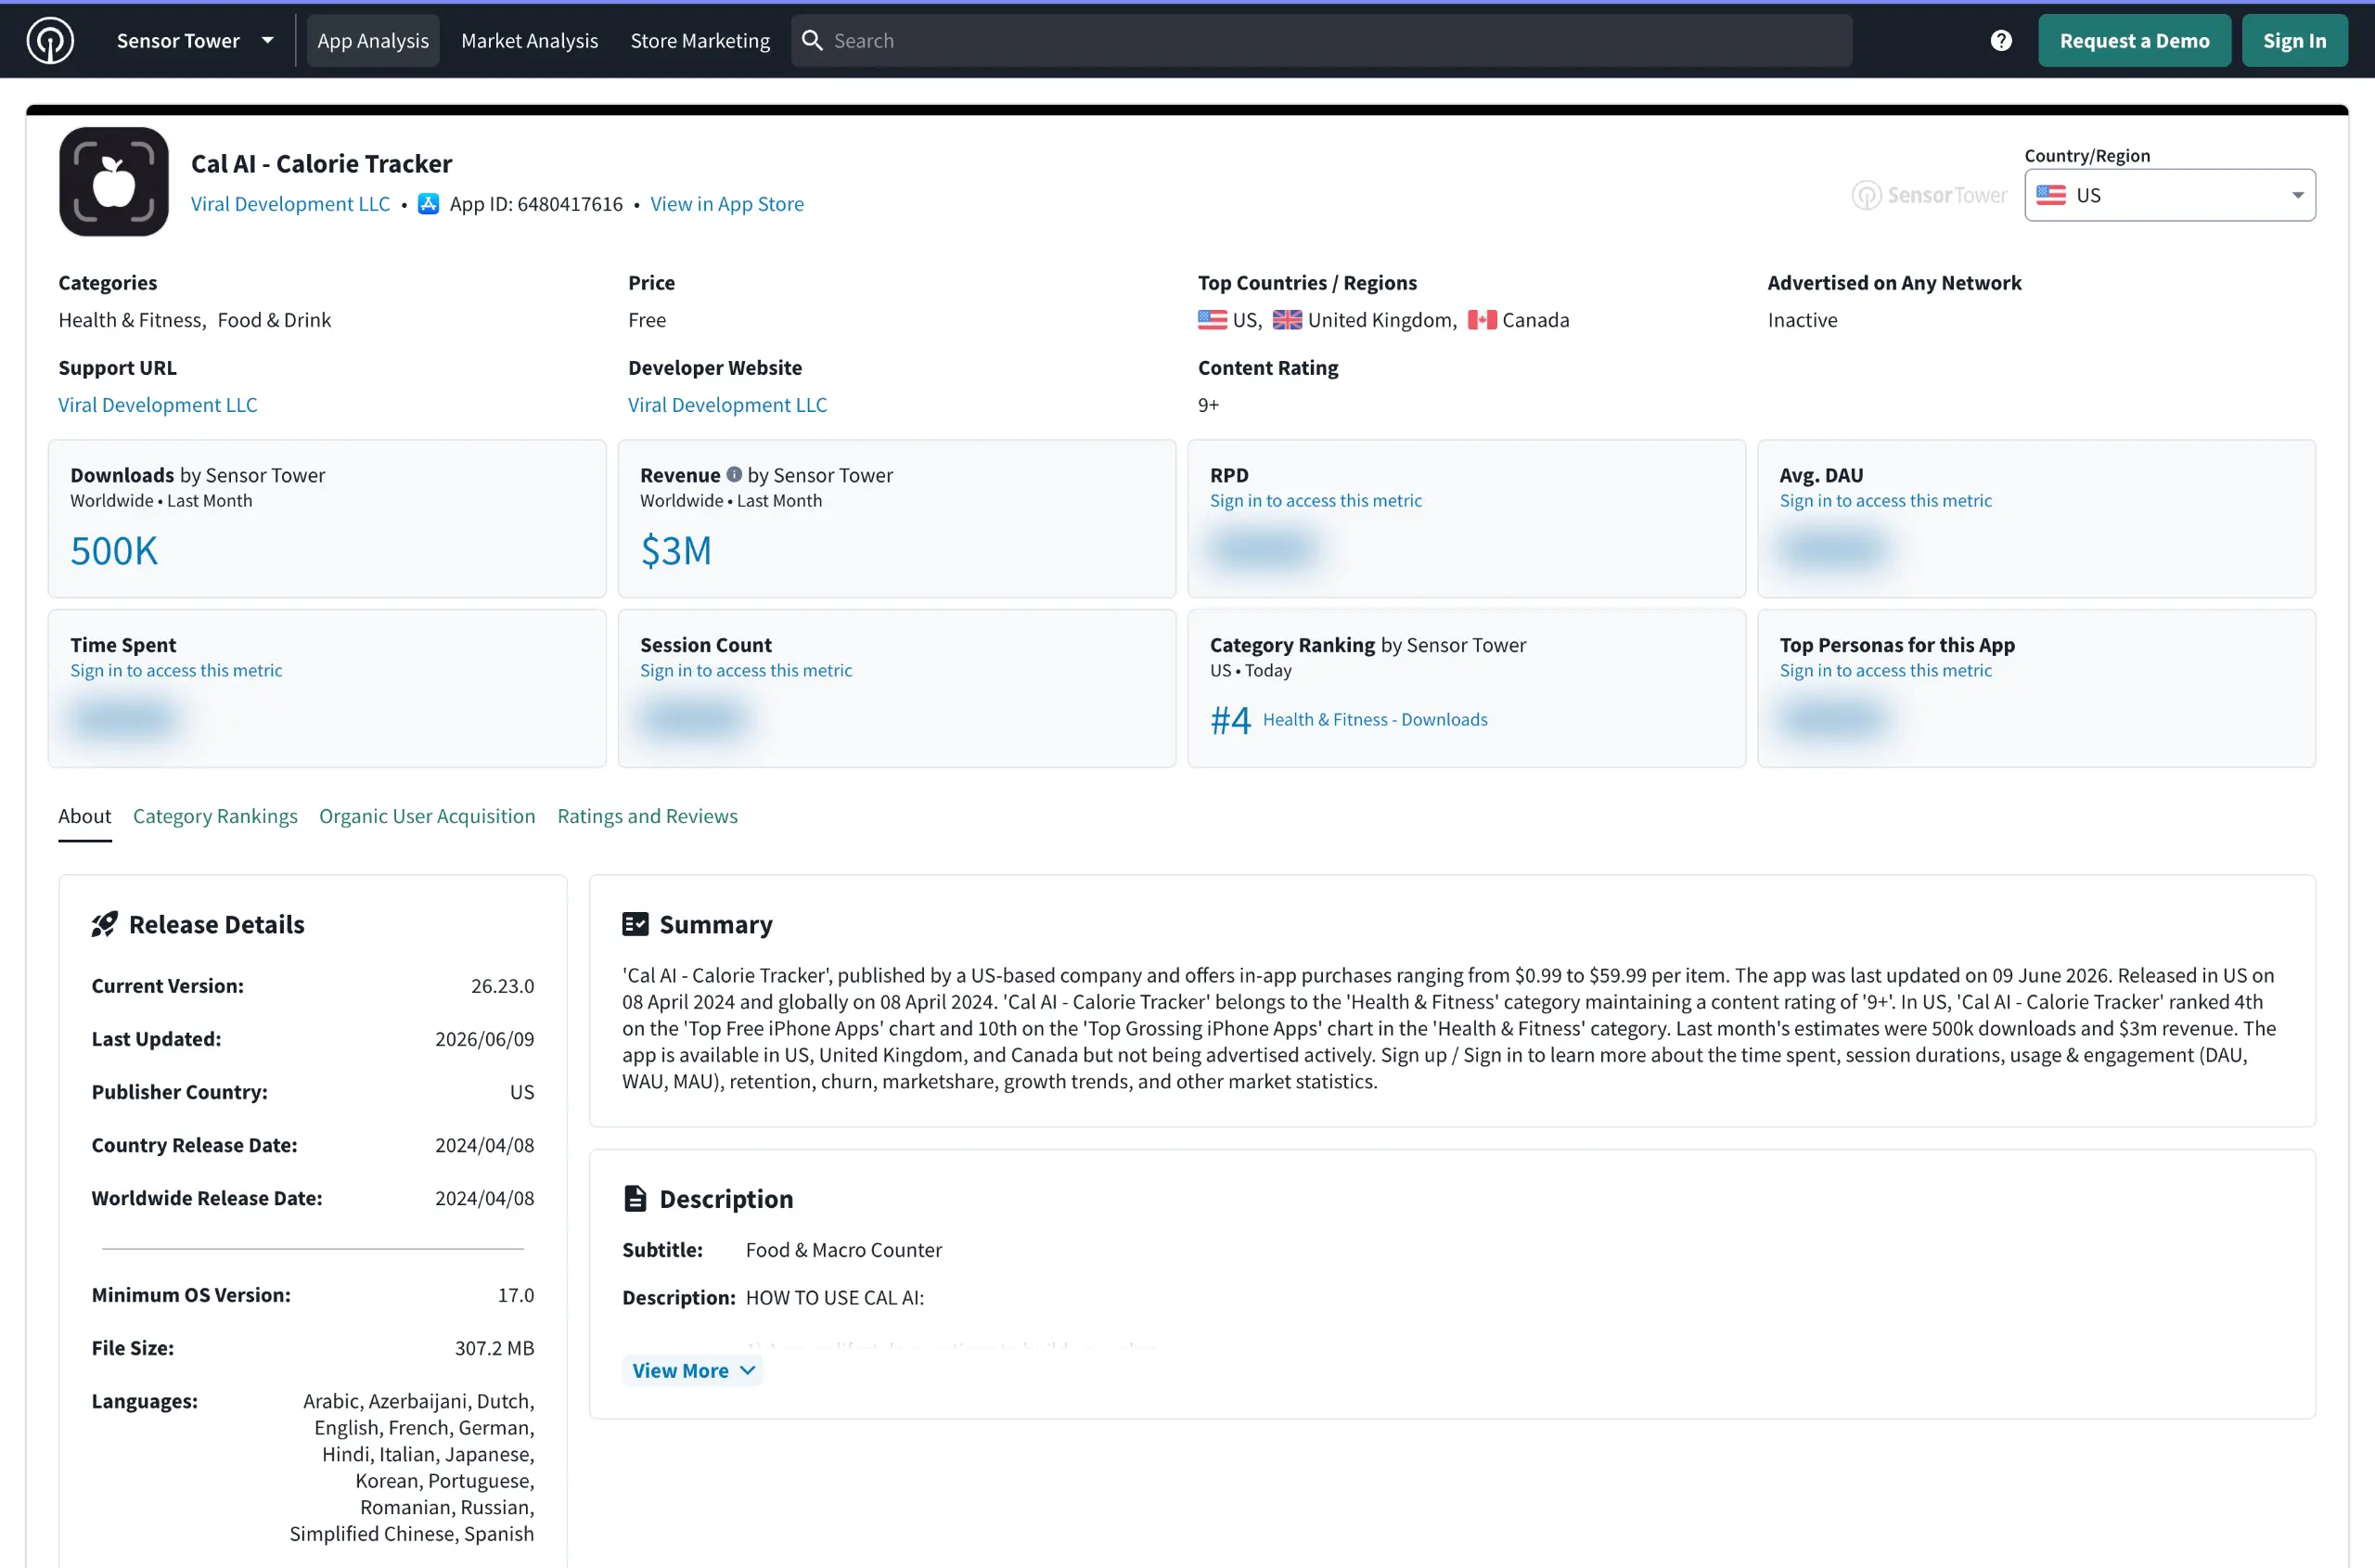
Task: Click the Canada flag icon
Action: tap(1482, 320)
